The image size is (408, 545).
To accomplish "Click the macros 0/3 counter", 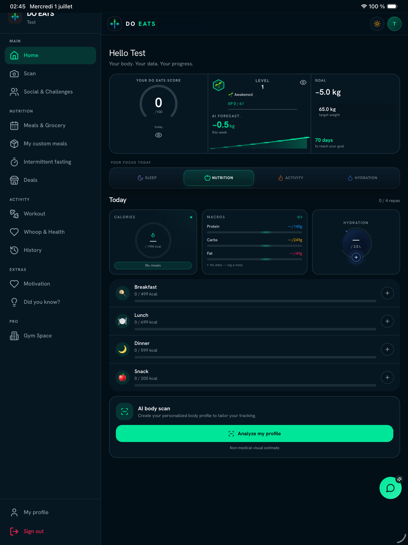I will point(300,217).
